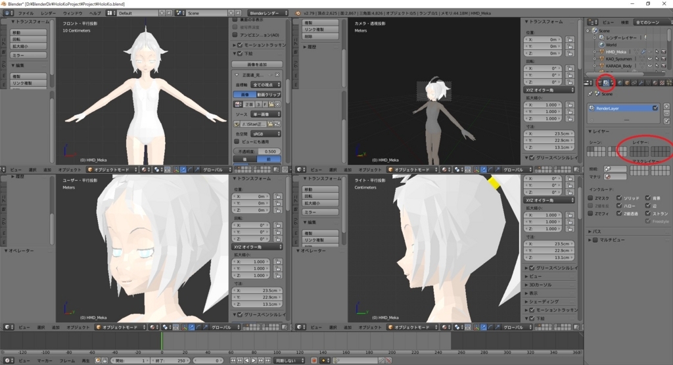This screenshot has height=365, width=673.
Task: Click the minus icon beside RenderLayer list
Action: point(666,113)
